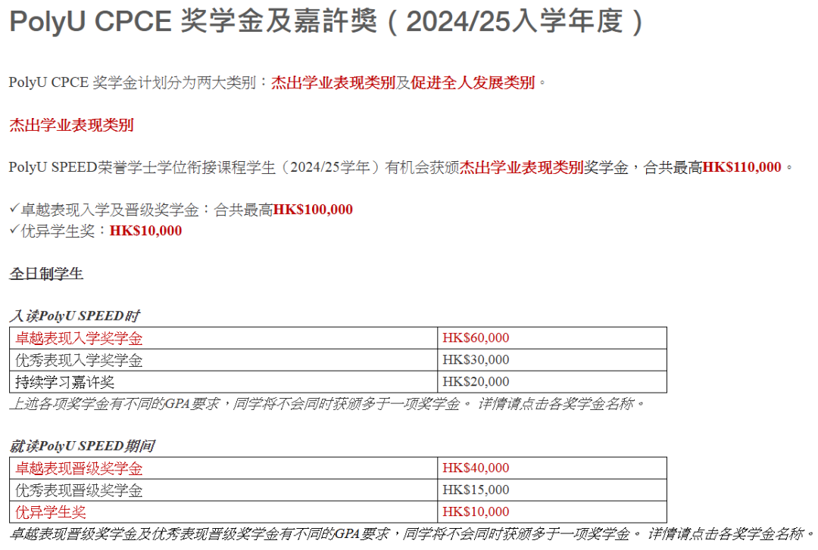Open 持续学习嘉许奖 table entry
Image resolution: width=818 pixels, height=550 pixels.
coord(64,382)
